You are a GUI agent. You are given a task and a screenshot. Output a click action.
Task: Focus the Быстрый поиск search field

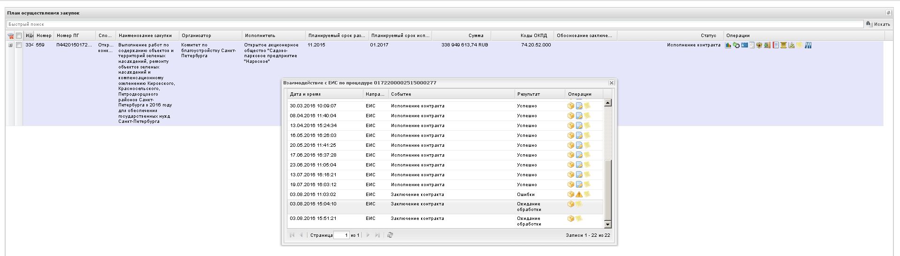[x=423, y=24]
